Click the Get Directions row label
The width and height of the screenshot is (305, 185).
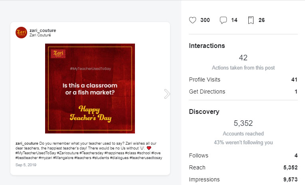click(207, 92)
